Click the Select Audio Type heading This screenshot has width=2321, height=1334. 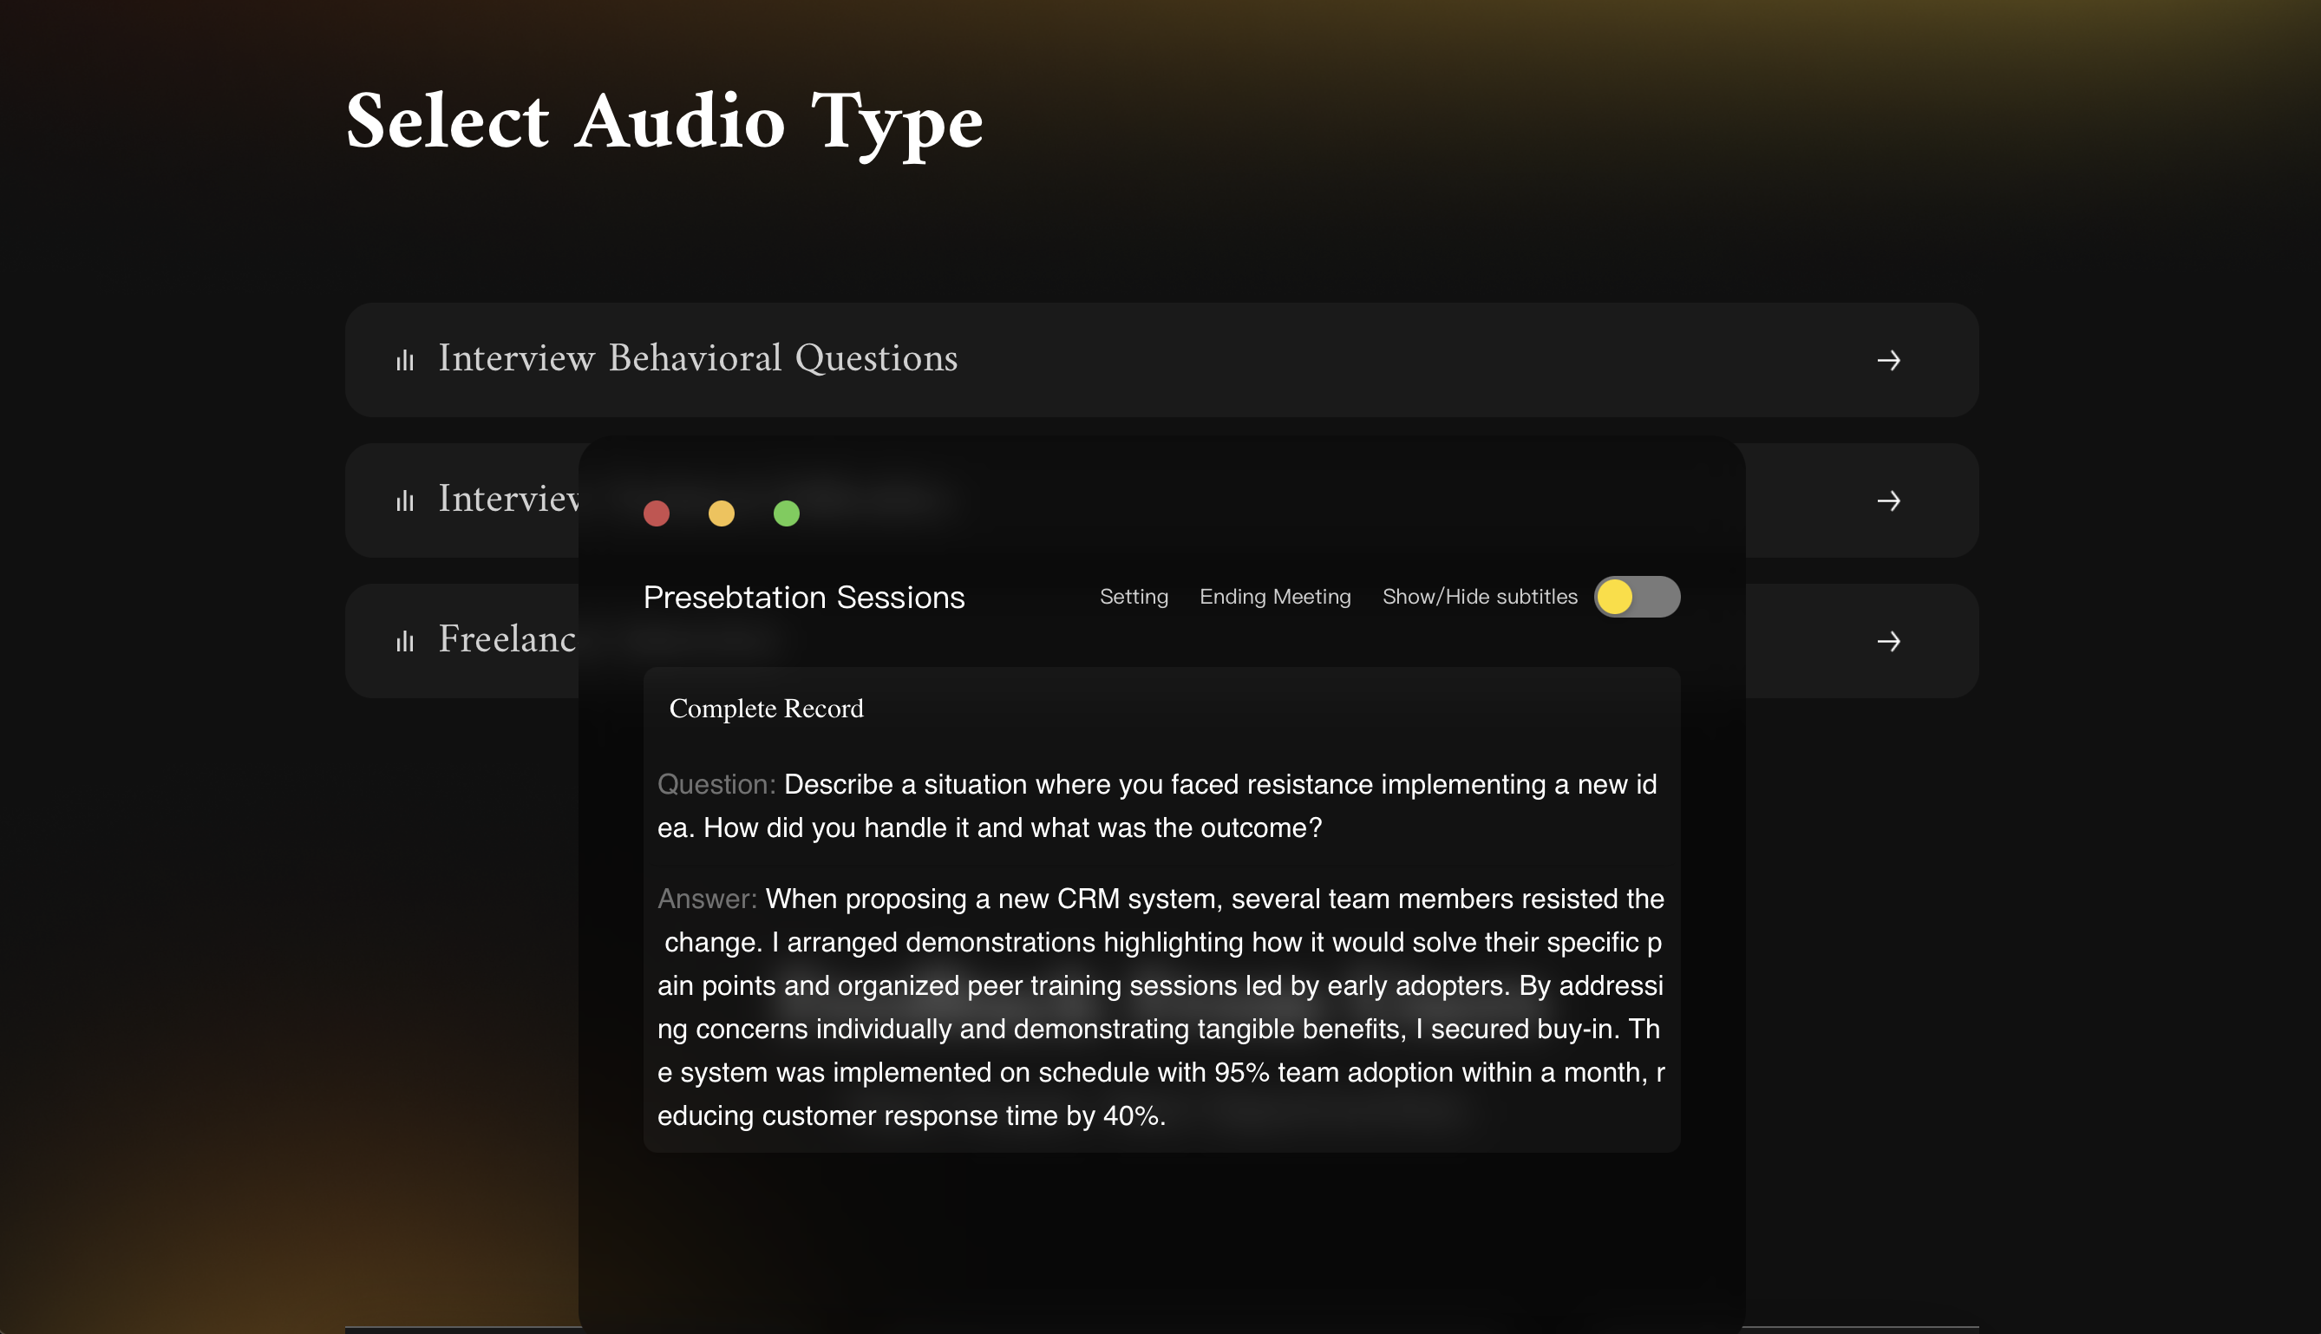tap(664, 121)
